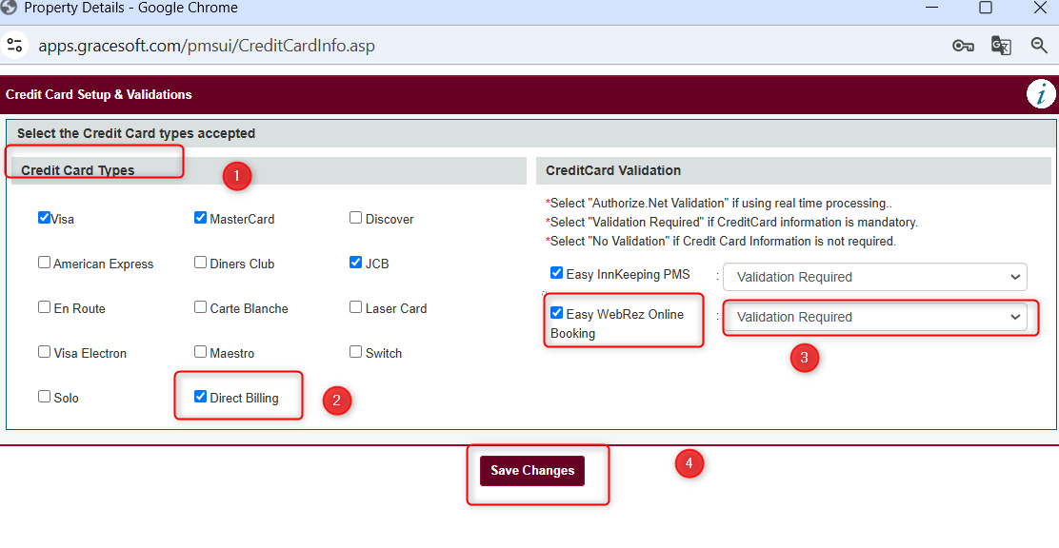The height and width of the screenshot is (548, 1059).
Task: Disable the Easy WebRez Online Booking checkbox
Action: [557, 313]
